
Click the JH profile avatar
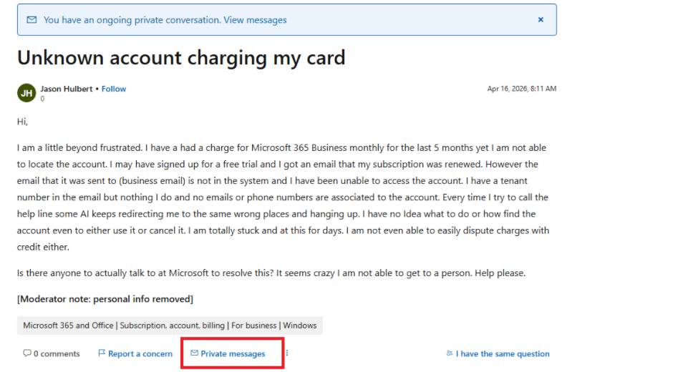pyautogui.click(x=26, y=93)
